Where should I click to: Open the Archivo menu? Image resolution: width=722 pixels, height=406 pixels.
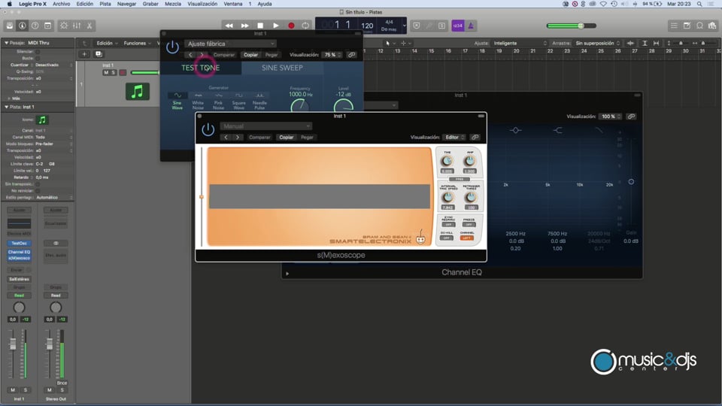[61, 4]
